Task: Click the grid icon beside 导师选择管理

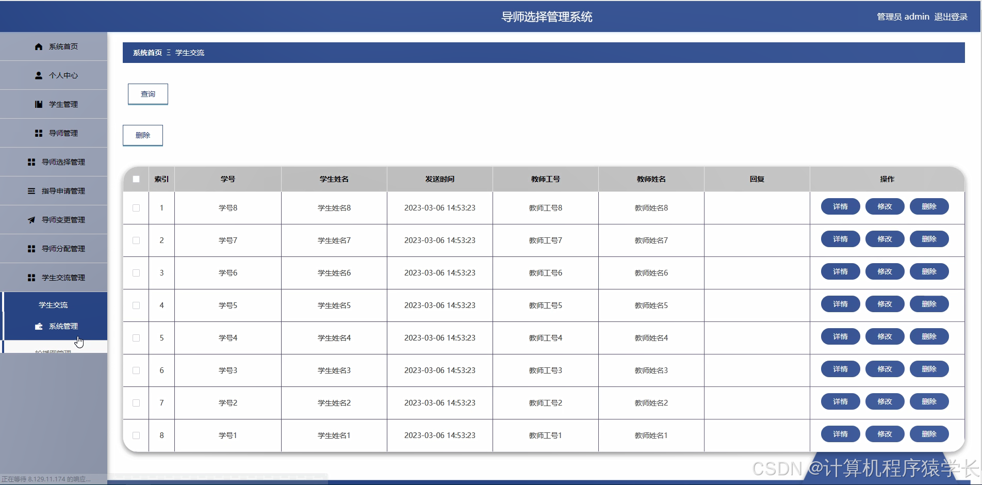Action: point(31,162)
